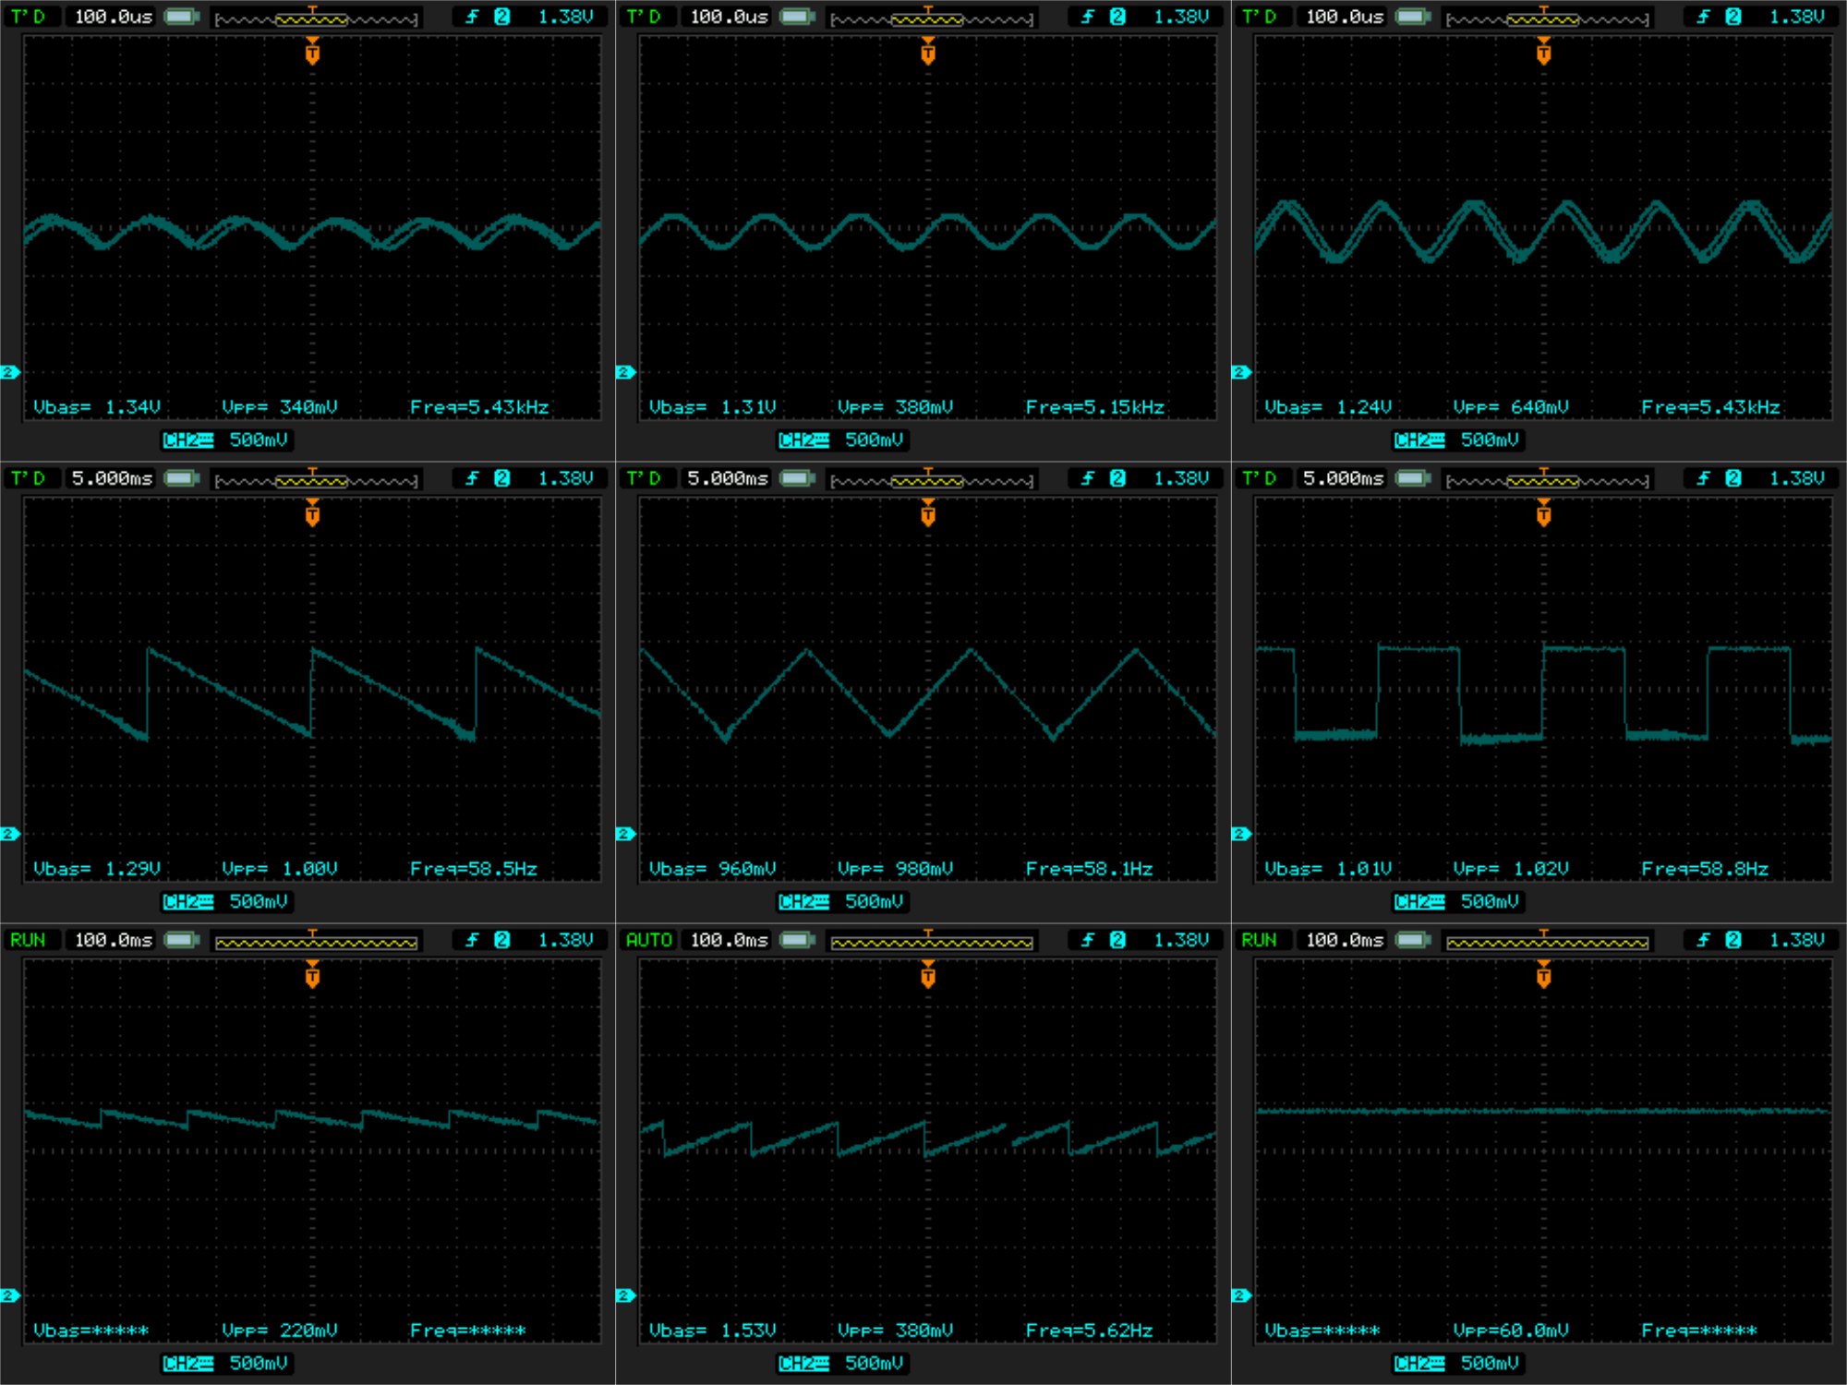The height and width of the screenshot is (1385, 1847).
Task: Click the trigger source 2 badge in the 58.5Hz panel
Action: click(502, 478)
